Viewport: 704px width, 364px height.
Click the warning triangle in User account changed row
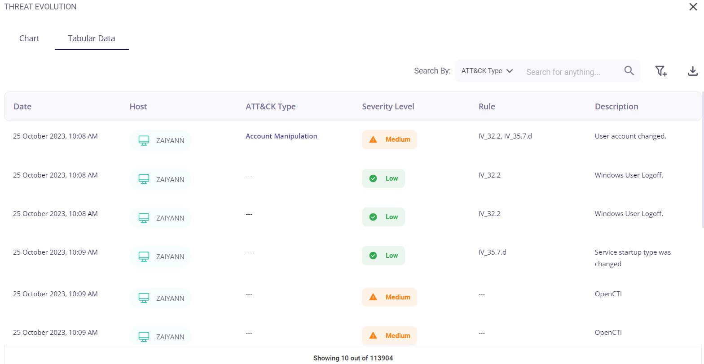pyautogui.click(x=373, y=140)
